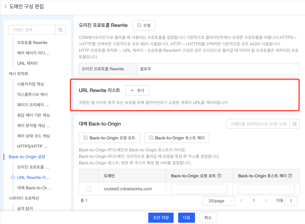Open 캐시 최적화 section in sidebar
This screenshot has width=305, height=224.
point(18,74)
